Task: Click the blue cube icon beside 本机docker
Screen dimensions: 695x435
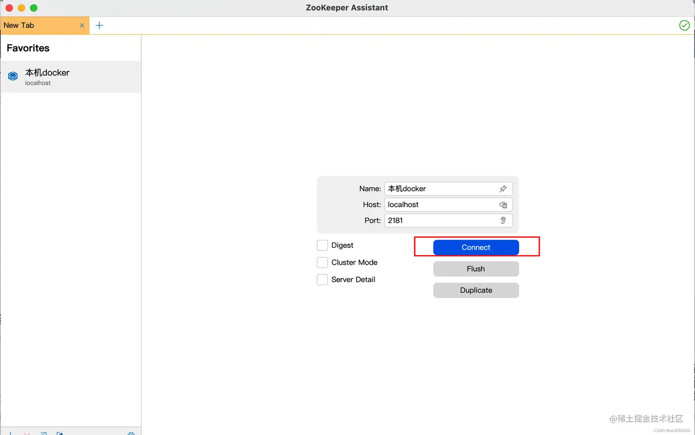Action: point(12,76)
